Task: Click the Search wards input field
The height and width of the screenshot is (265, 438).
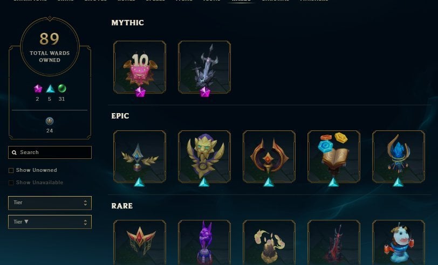Action: [50, 152]
